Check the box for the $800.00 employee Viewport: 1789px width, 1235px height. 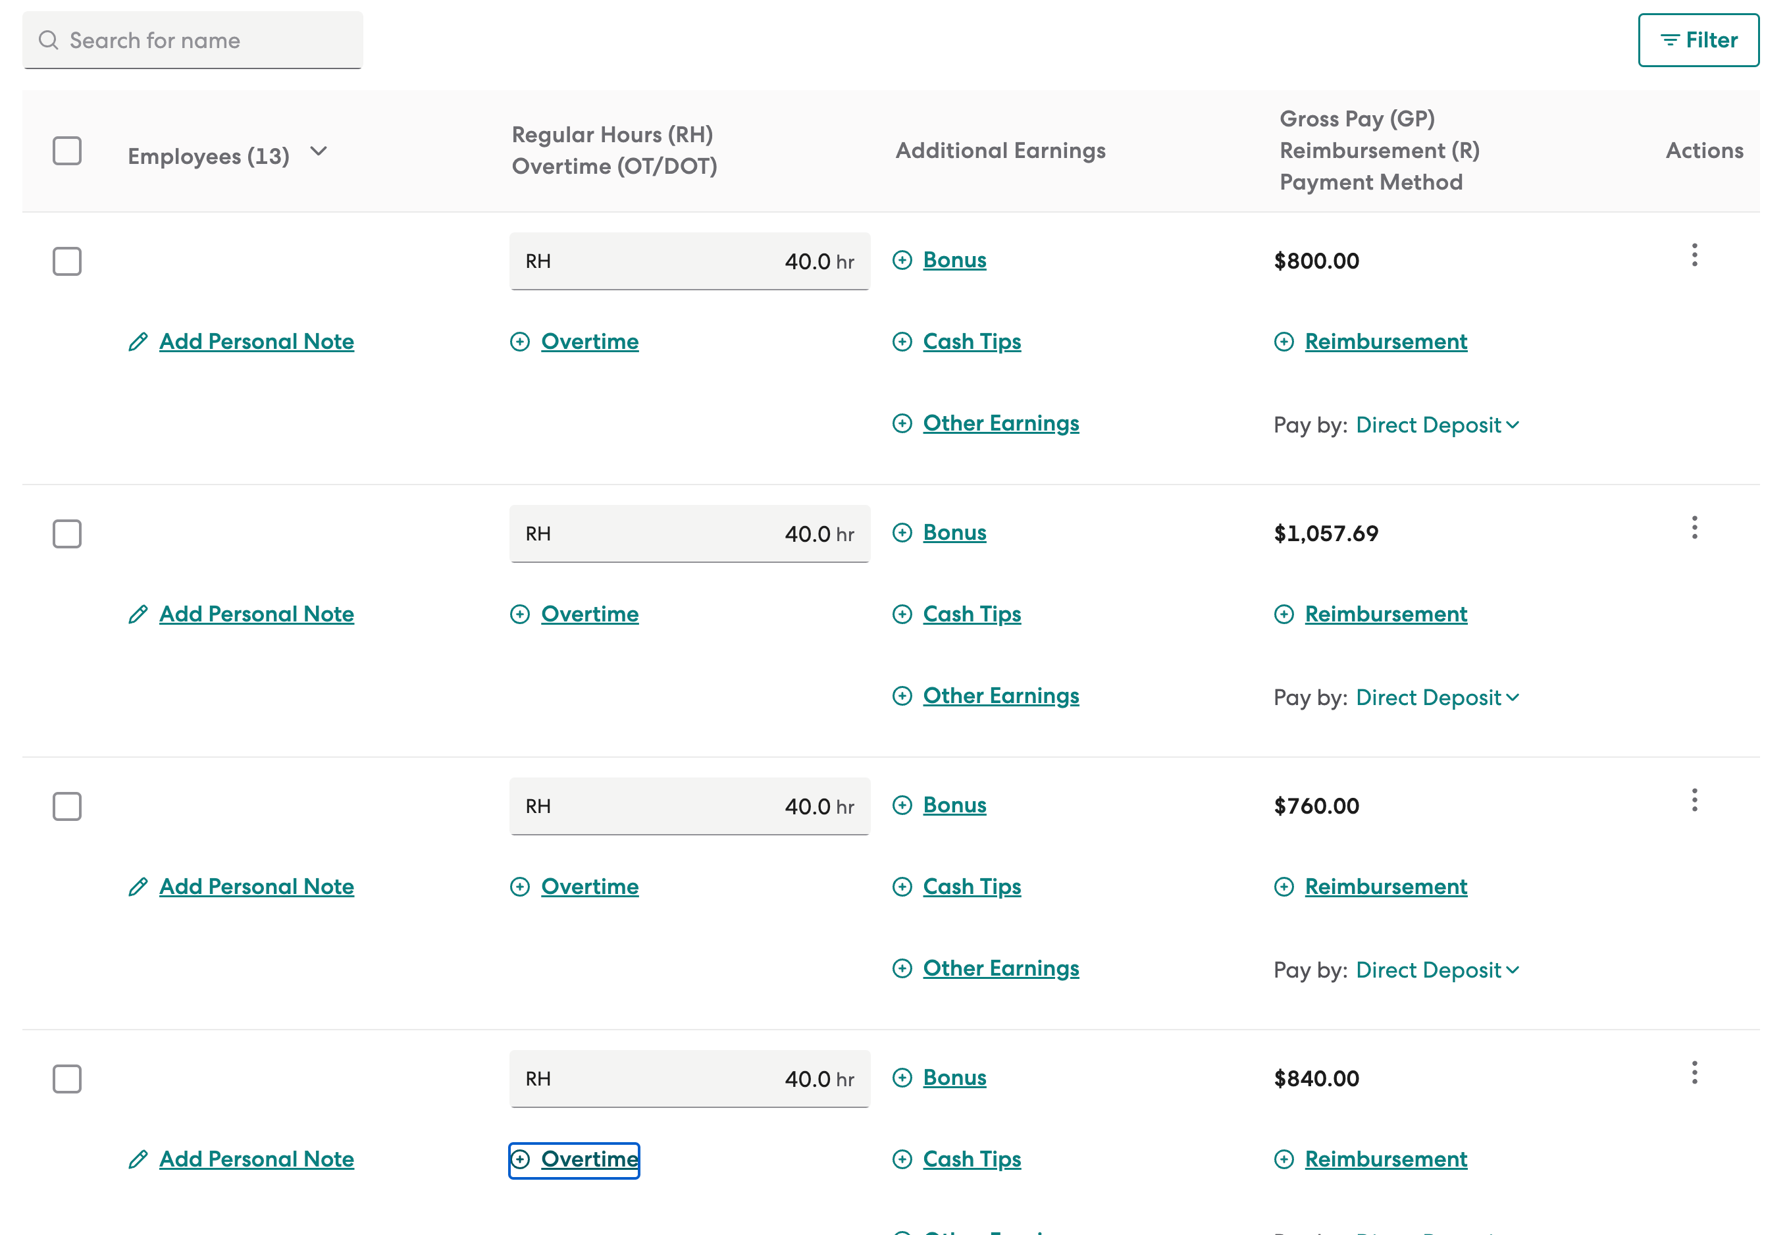[x=67, y=261]
